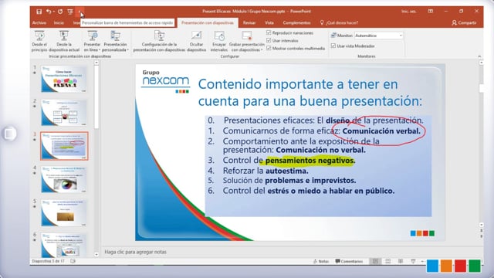Switch to the Revisar tab

[x=249, y=22]
